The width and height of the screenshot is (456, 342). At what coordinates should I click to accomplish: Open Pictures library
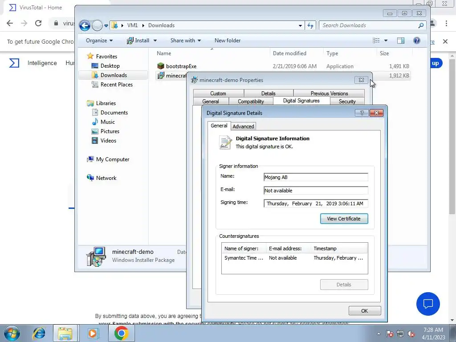coord(110,131)
